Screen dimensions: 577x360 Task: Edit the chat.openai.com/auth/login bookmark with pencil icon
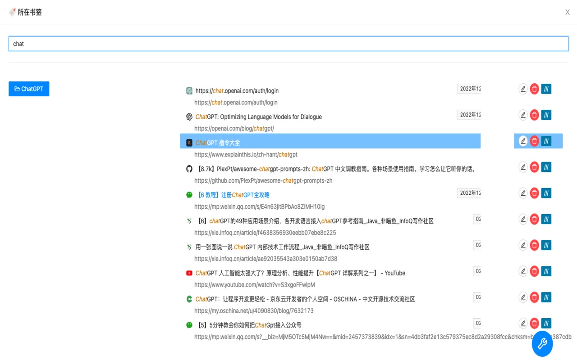pos(523,89)
